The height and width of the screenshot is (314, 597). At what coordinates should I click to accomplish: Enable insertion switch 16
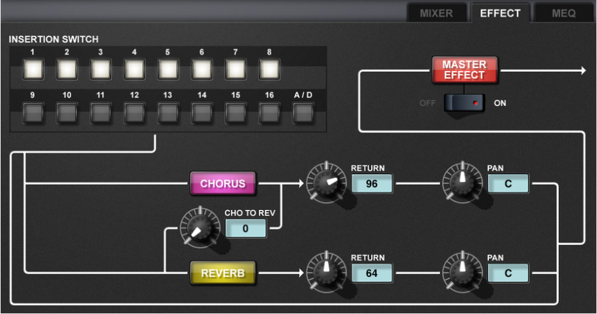[269, 113]
